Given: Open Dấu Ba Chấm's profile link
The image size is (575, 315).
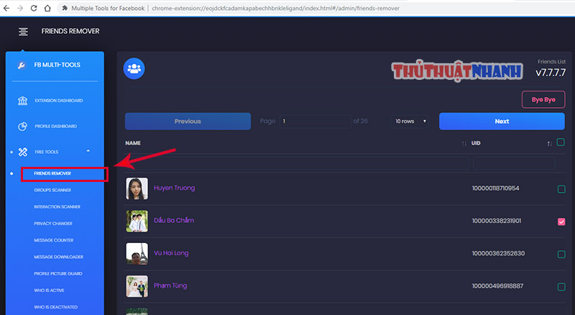Looking at the screenshot, I should coord(174,220).
